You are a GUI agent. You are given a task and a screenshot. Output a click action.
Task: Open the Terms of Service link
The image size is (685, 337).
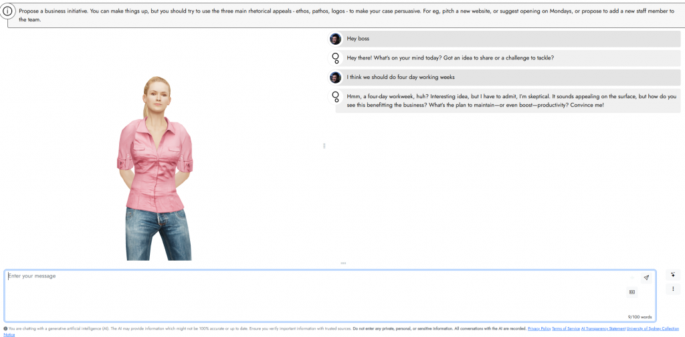click(566, 329)
